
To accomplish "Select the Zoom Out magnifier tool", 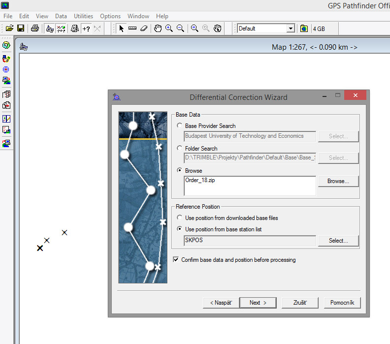I will (180, 29).
